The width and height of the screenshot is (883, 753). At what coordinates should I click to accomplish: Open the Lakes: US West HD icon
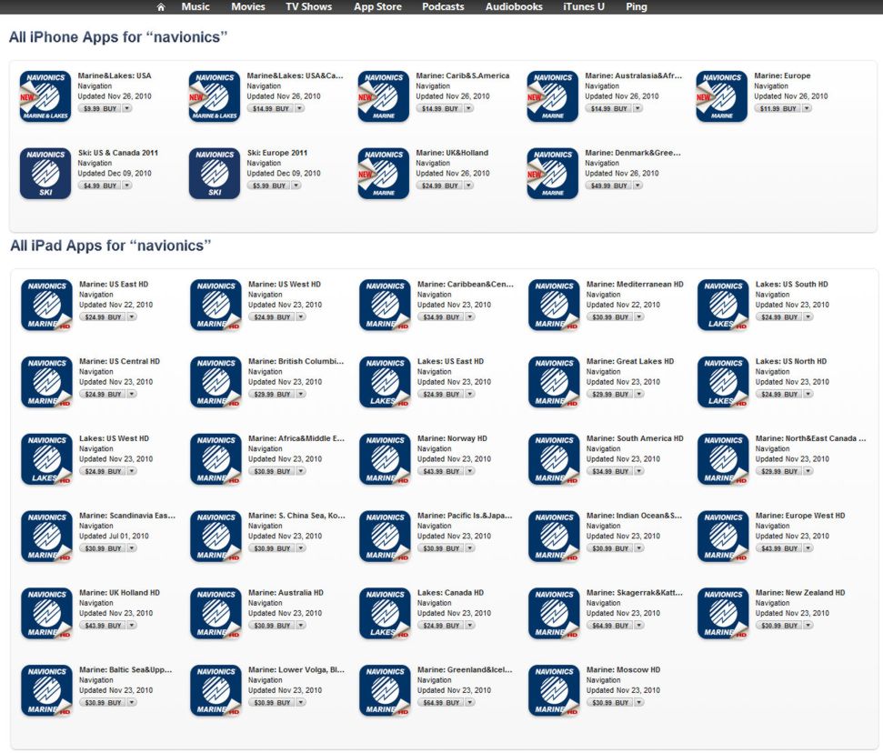[46, 459]
